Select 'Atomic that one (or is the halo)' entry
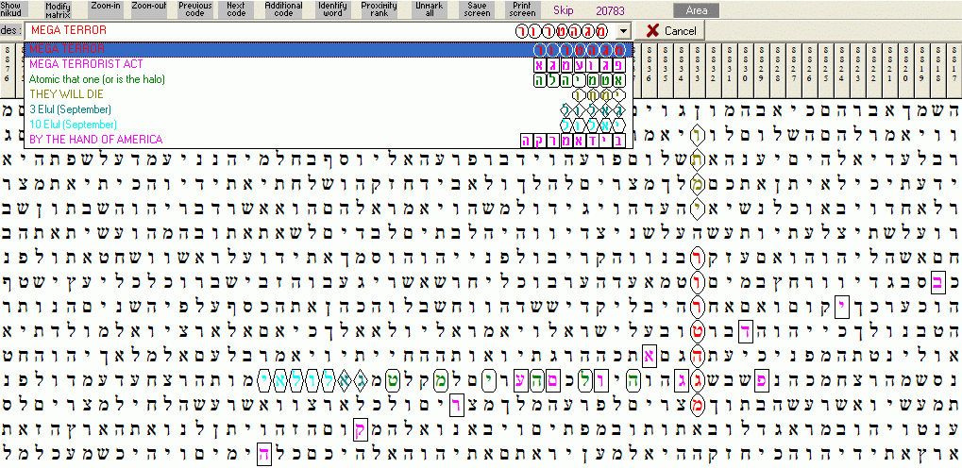The height and width of the screenshot is (468, 962). coord(329,79)
